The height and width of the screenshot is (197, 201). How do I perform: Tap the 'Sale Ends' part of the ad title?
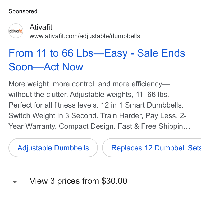pyautogui.click(x=161, y=53)
